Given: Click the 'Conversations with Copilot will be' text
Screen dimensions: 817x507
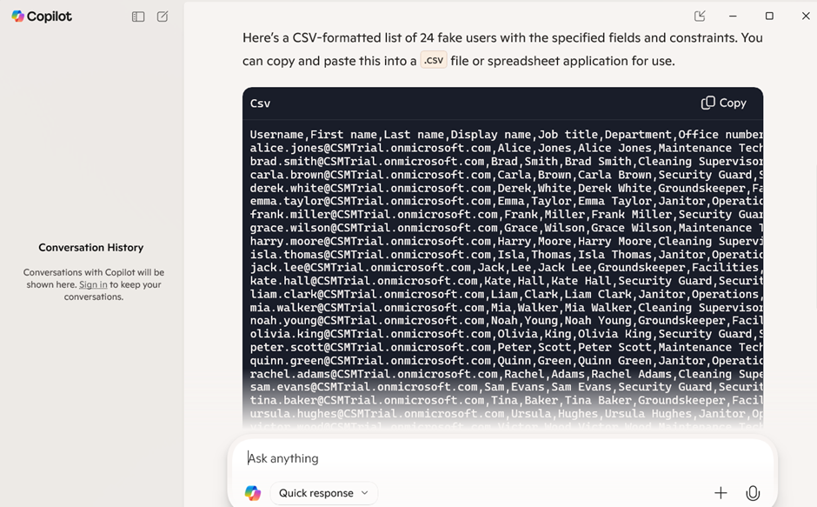Looking at the screenshot, I should tap(93, 272).
